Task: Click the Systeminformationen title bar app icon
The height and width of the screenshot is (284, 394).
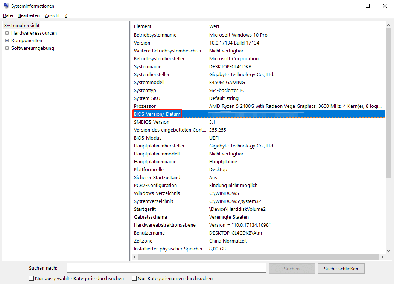Action: (6, 6)
